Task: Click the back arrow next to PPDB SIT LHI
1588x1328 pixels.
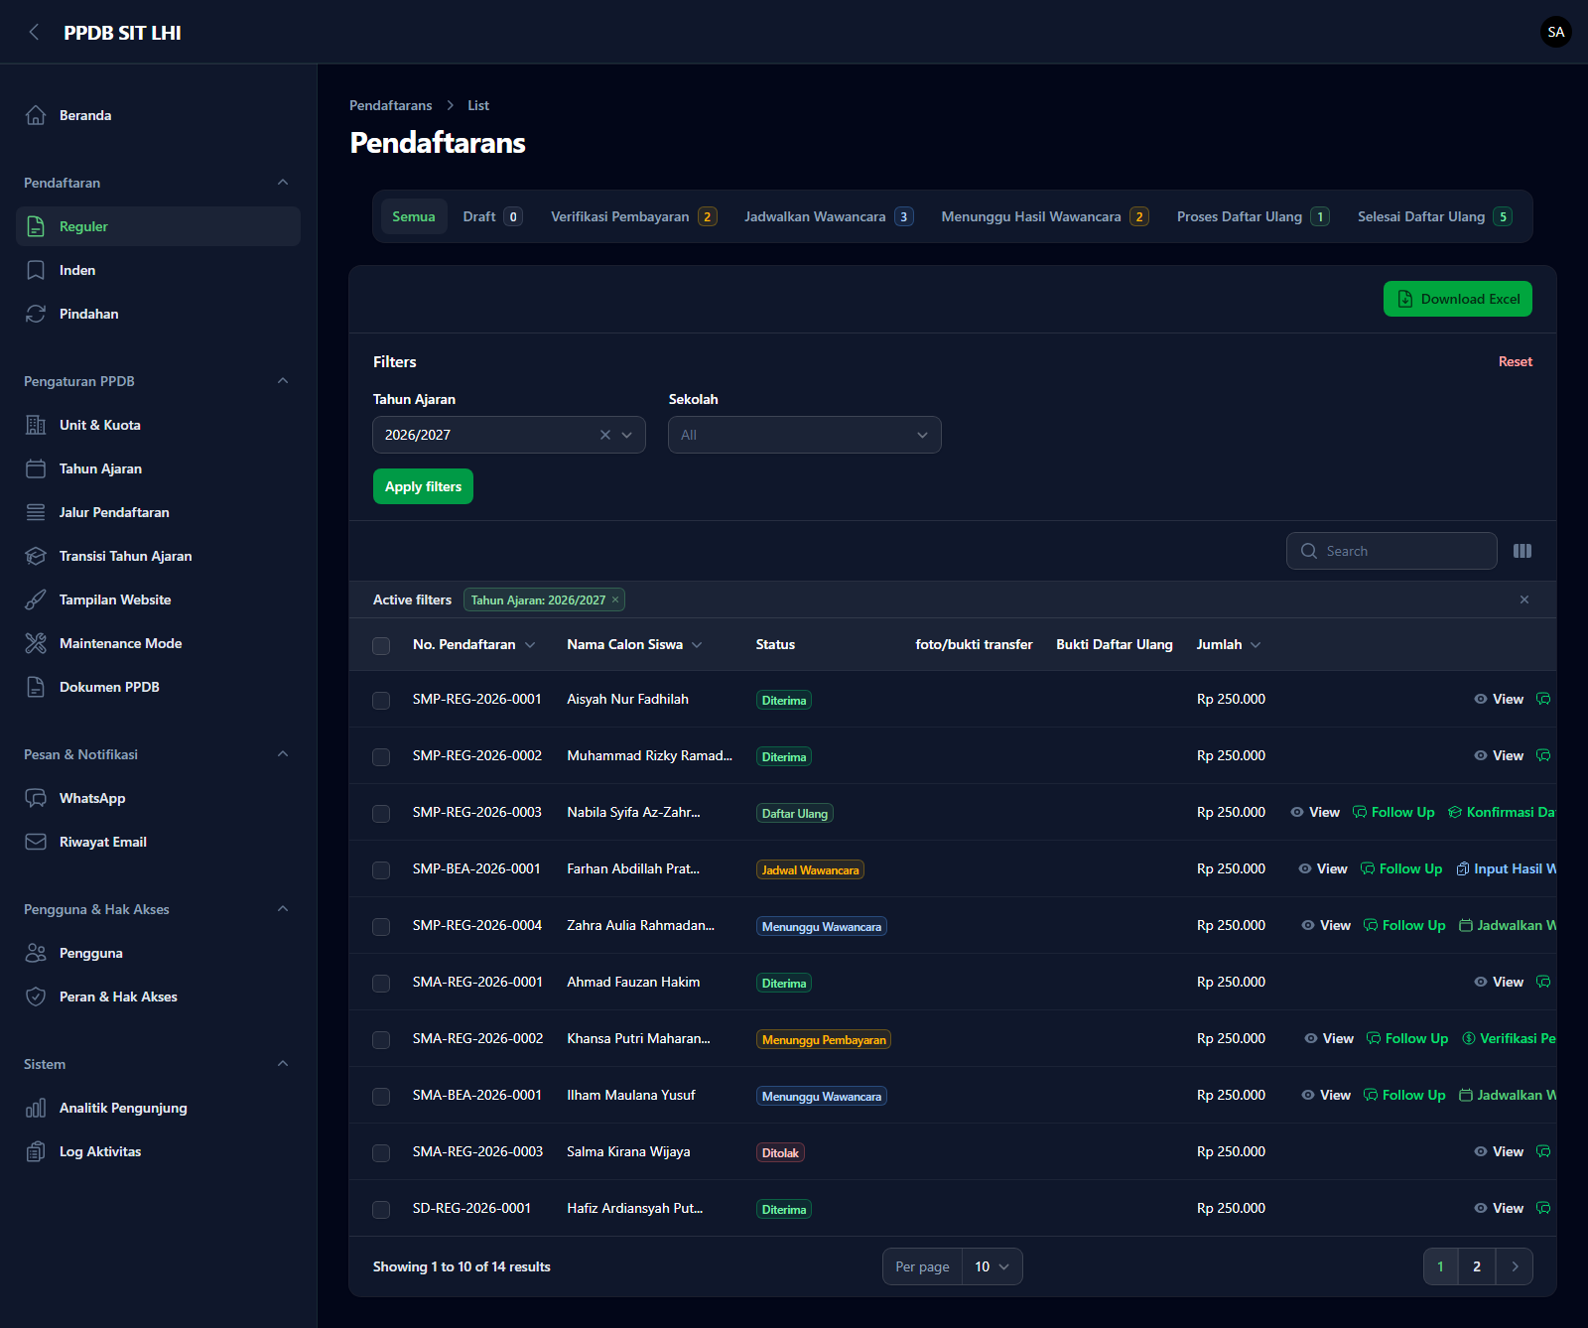Action: (x=35, y=32)
